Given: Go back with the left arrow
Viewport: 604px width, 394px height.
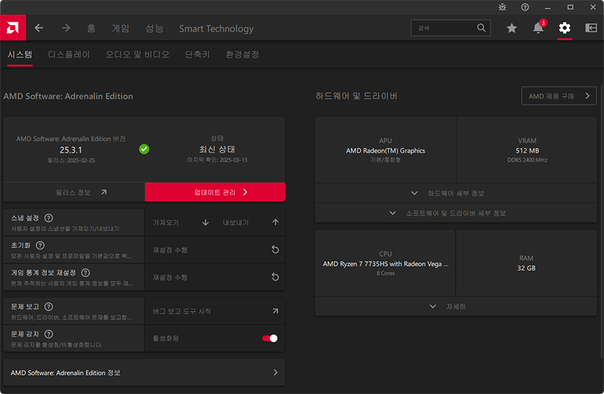Looking at the screenshot, I should click(39, 27).
